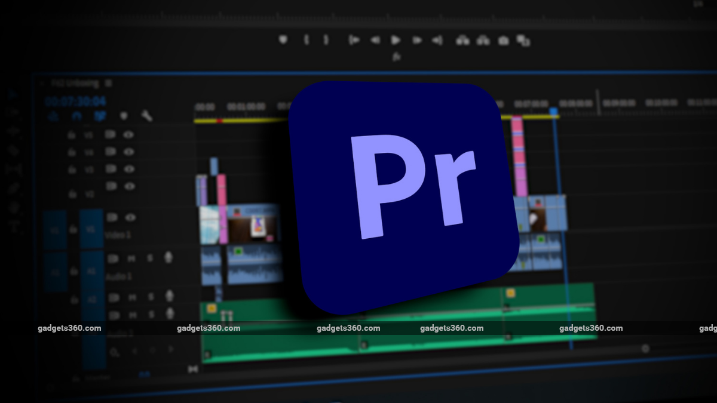Viewport: 717px width, 403px height.
Task: Toggle track output visibility for Video 1
Action: pyautogui.click(x=131, y=217)
